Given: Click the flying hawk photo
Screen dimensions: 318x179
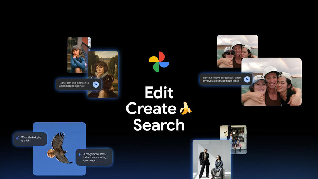Looking at the screenshot, I should click(x=59, y=148).
